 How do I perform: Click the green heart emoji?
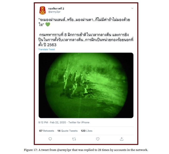tap(48, 24)
